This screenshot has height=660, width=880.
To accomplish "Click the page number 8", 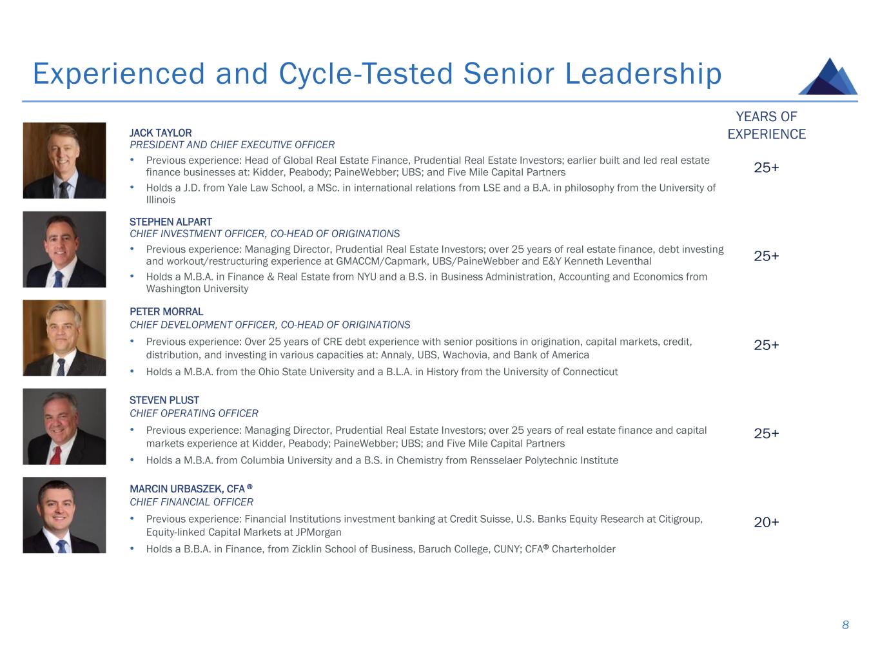I will point(845,625).
